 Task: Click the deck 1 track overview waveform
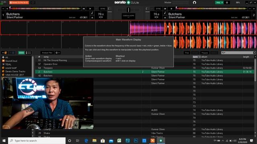pyautogui.click(x=45, y=8)
